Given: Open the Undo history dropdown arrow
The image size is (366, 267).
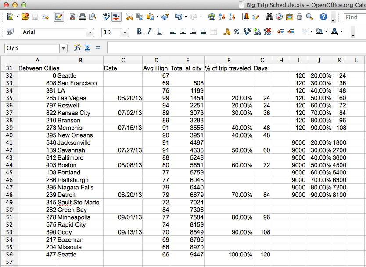Looking at the screenshot, I should point(186,17).
